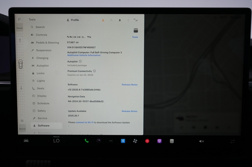Tap the vehicle color thumbnail above Tesla
Image resolution: width=252 pixels, height=167 pixels.
tap(136, 31)
